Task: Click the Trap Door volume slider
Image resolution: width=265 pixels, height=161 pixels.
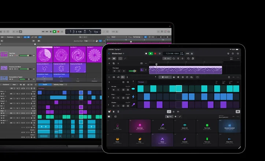Action: [25, 55]
